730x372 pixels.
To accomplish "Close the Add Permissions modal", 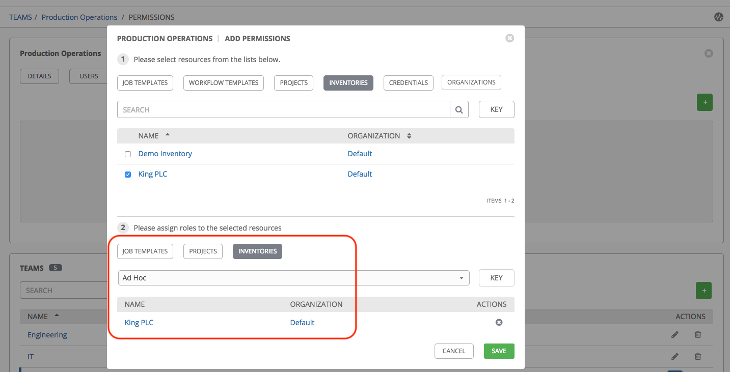I will 509,38.
